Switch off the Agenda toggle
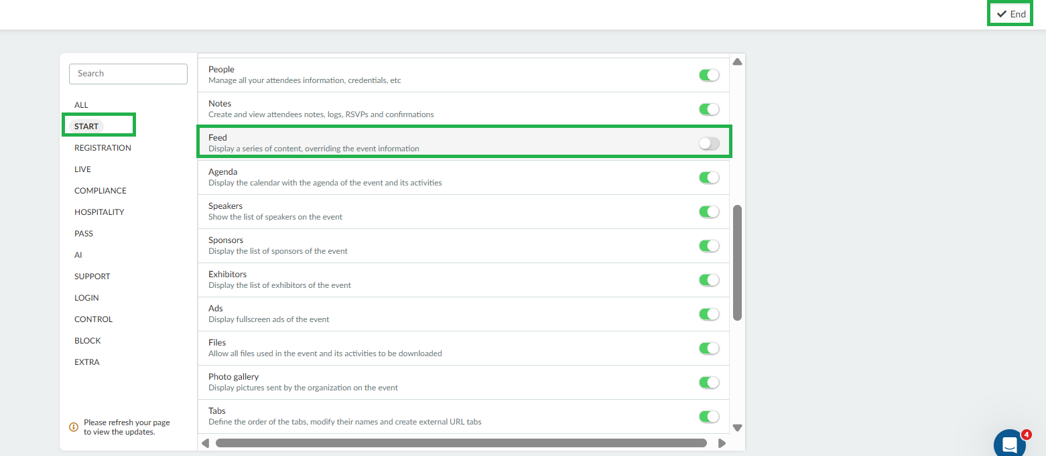This screenshot has height=456, width=1046. point(709,177)
